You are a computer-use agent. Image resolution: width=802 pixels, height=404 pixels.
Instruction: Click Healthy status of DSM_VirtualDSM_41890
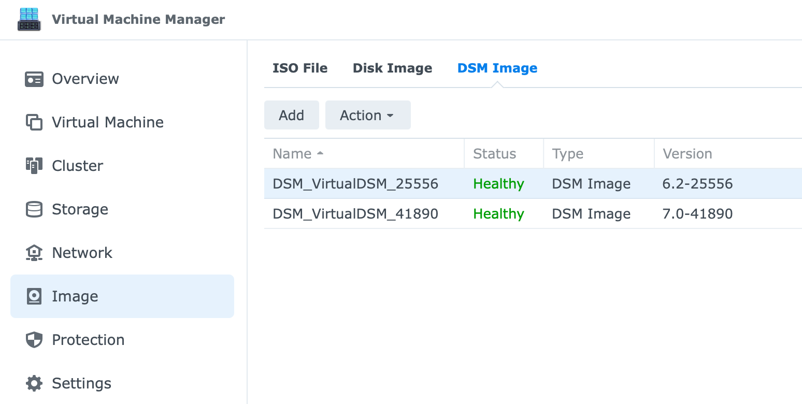coord(499,214)
